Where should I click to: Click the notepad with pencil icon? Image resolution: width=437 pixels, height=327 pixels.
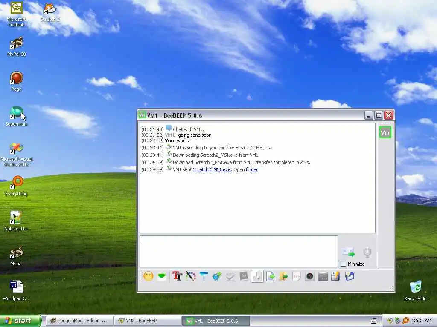pos(336,276)
